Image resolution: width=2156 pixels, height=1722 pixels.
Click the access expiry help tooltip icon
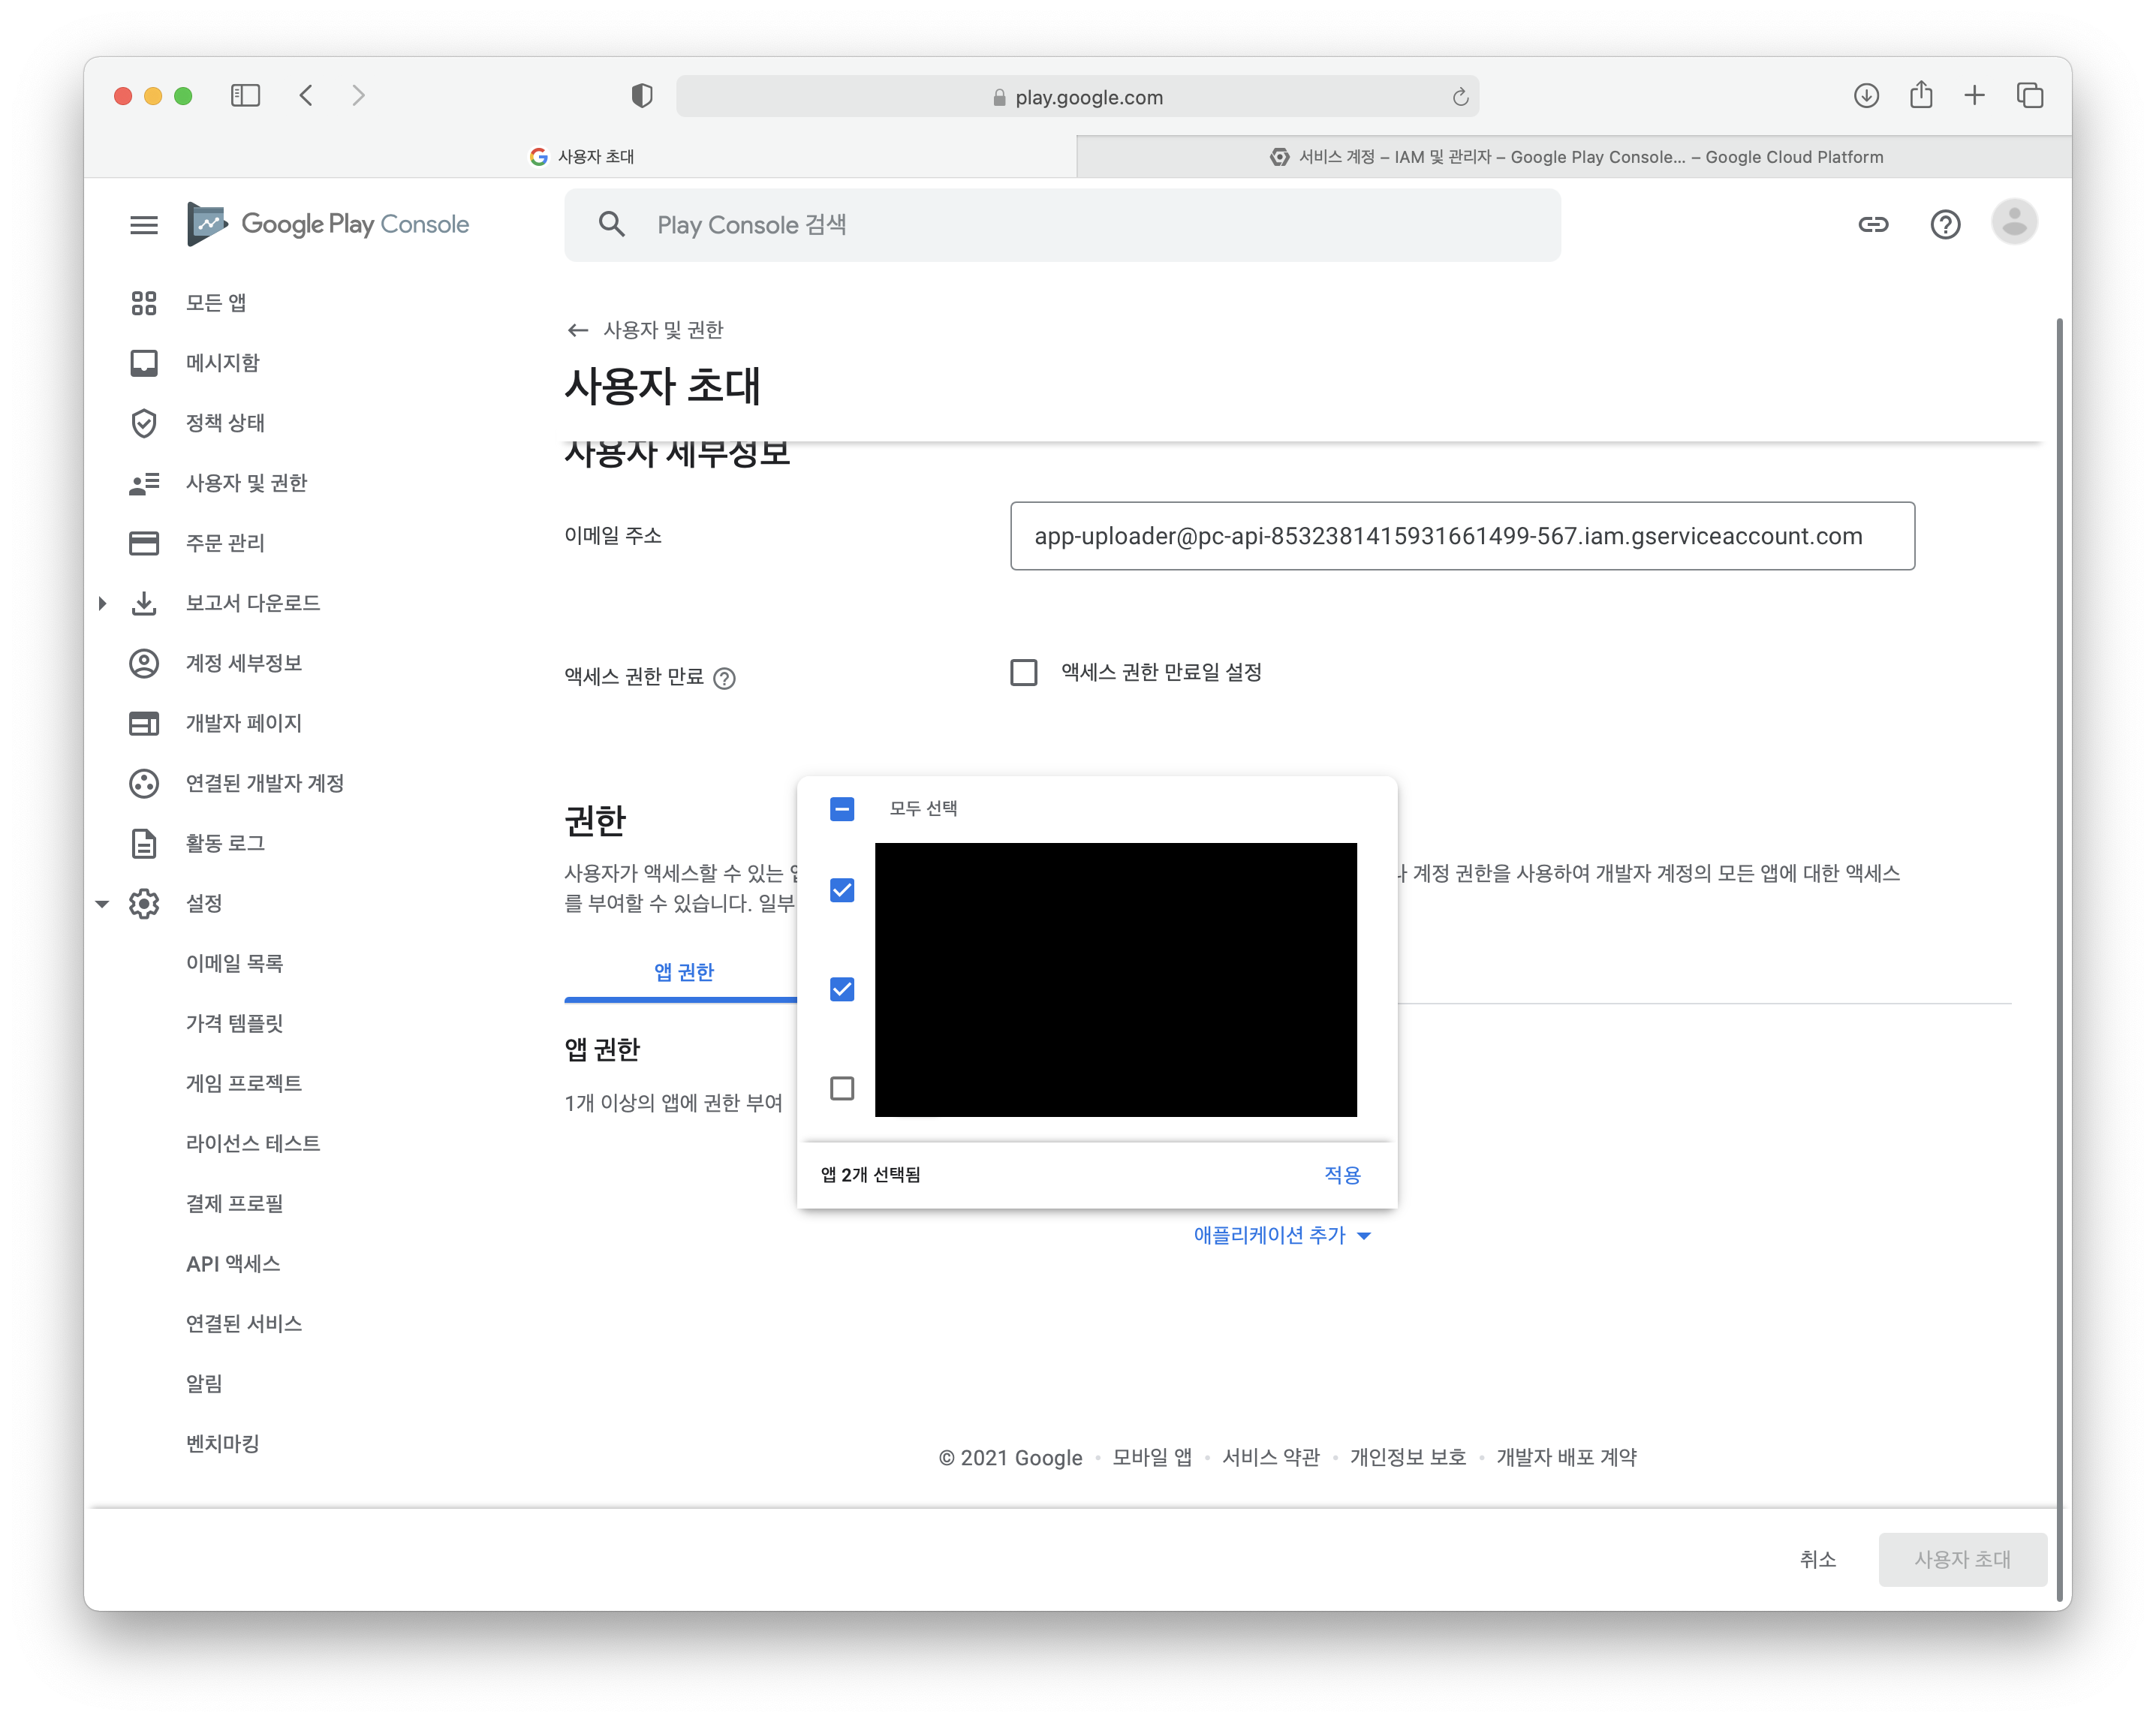click(x=725, y=679)
